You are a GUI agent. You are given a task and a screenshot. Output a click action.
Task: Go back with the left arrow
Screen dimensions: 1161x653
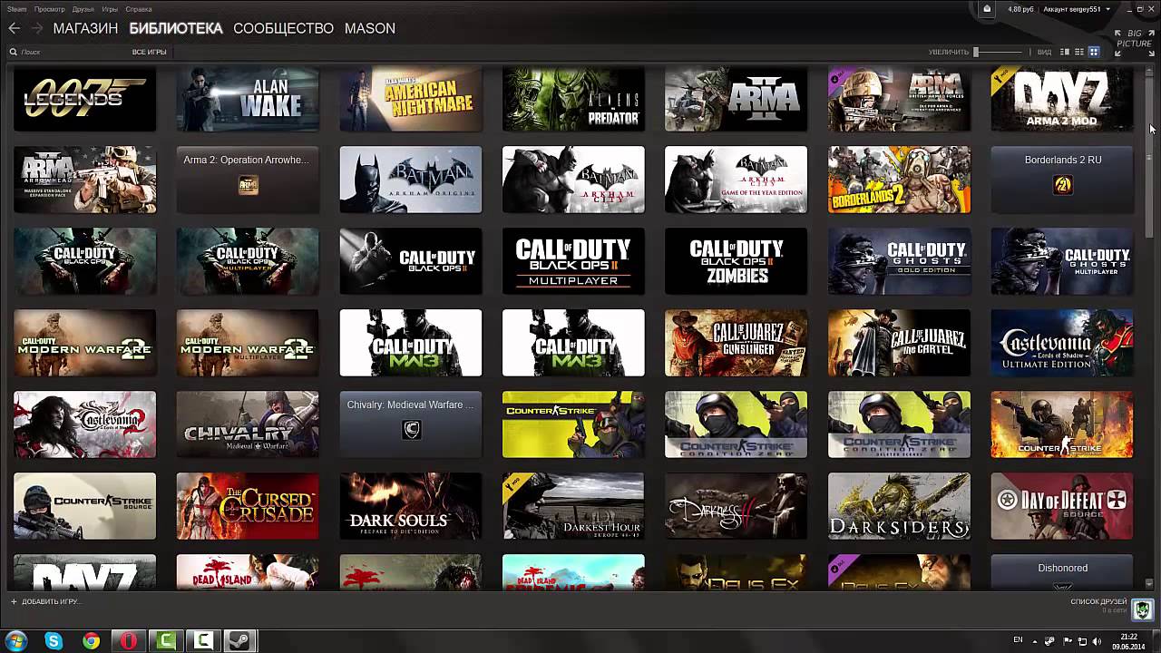(x=14, y=29)
